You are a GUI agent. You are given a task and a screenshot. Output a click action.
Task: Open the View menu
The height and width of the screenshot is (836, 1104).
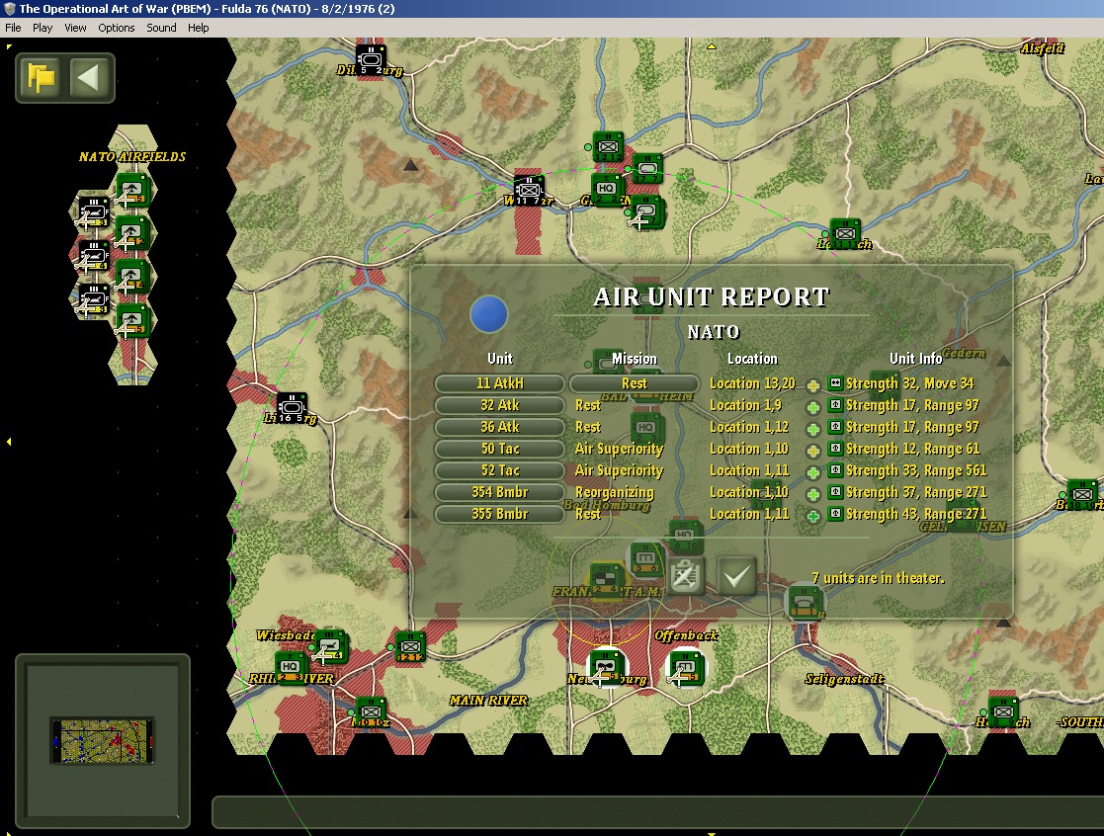(75, 28)
